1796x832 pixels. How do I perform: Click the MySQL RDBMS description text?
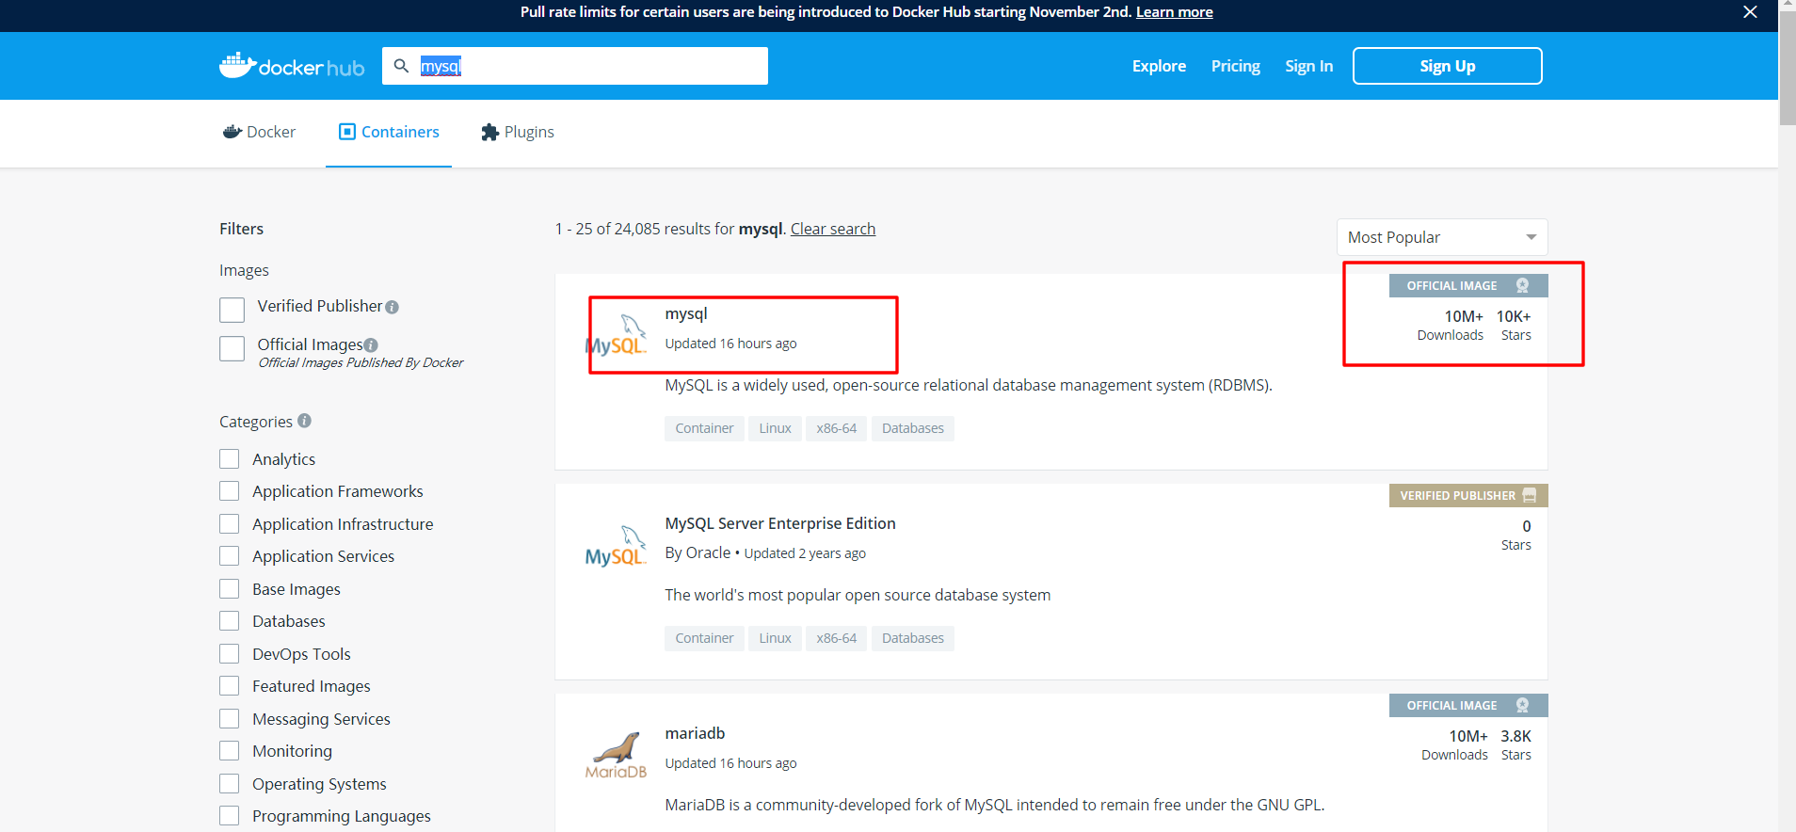pyautogui.click(x=969, y=385)
